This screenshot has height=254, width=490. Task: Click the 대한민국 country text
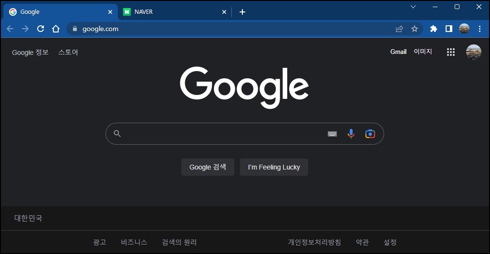point(28,218)
